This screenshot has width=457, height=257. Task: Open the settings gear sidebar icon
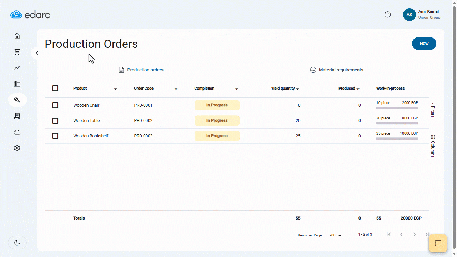17,148
